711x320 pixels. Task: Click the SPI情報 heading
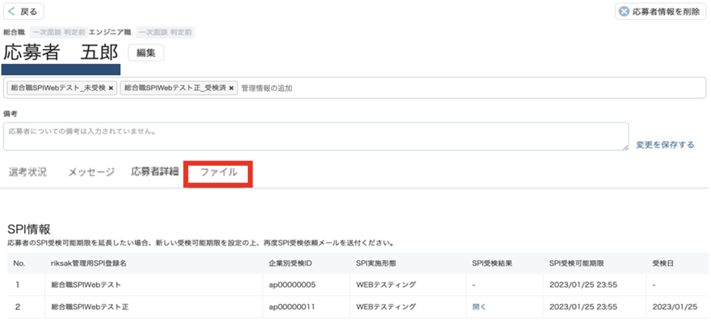[29, 229]
